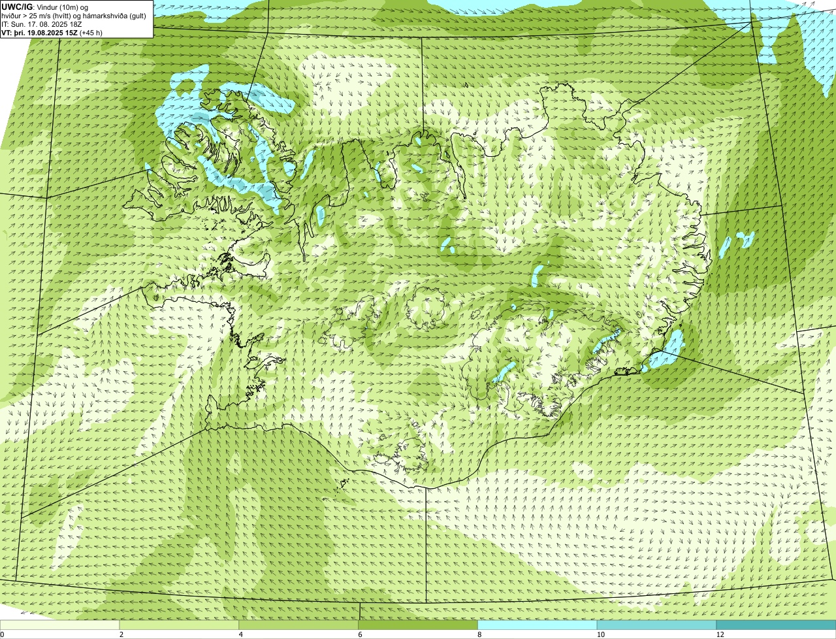The height and width of the screenshot is (639, 836).
Task: Click the 6–8 m/s darkest green scale segment
Action: 419,625
